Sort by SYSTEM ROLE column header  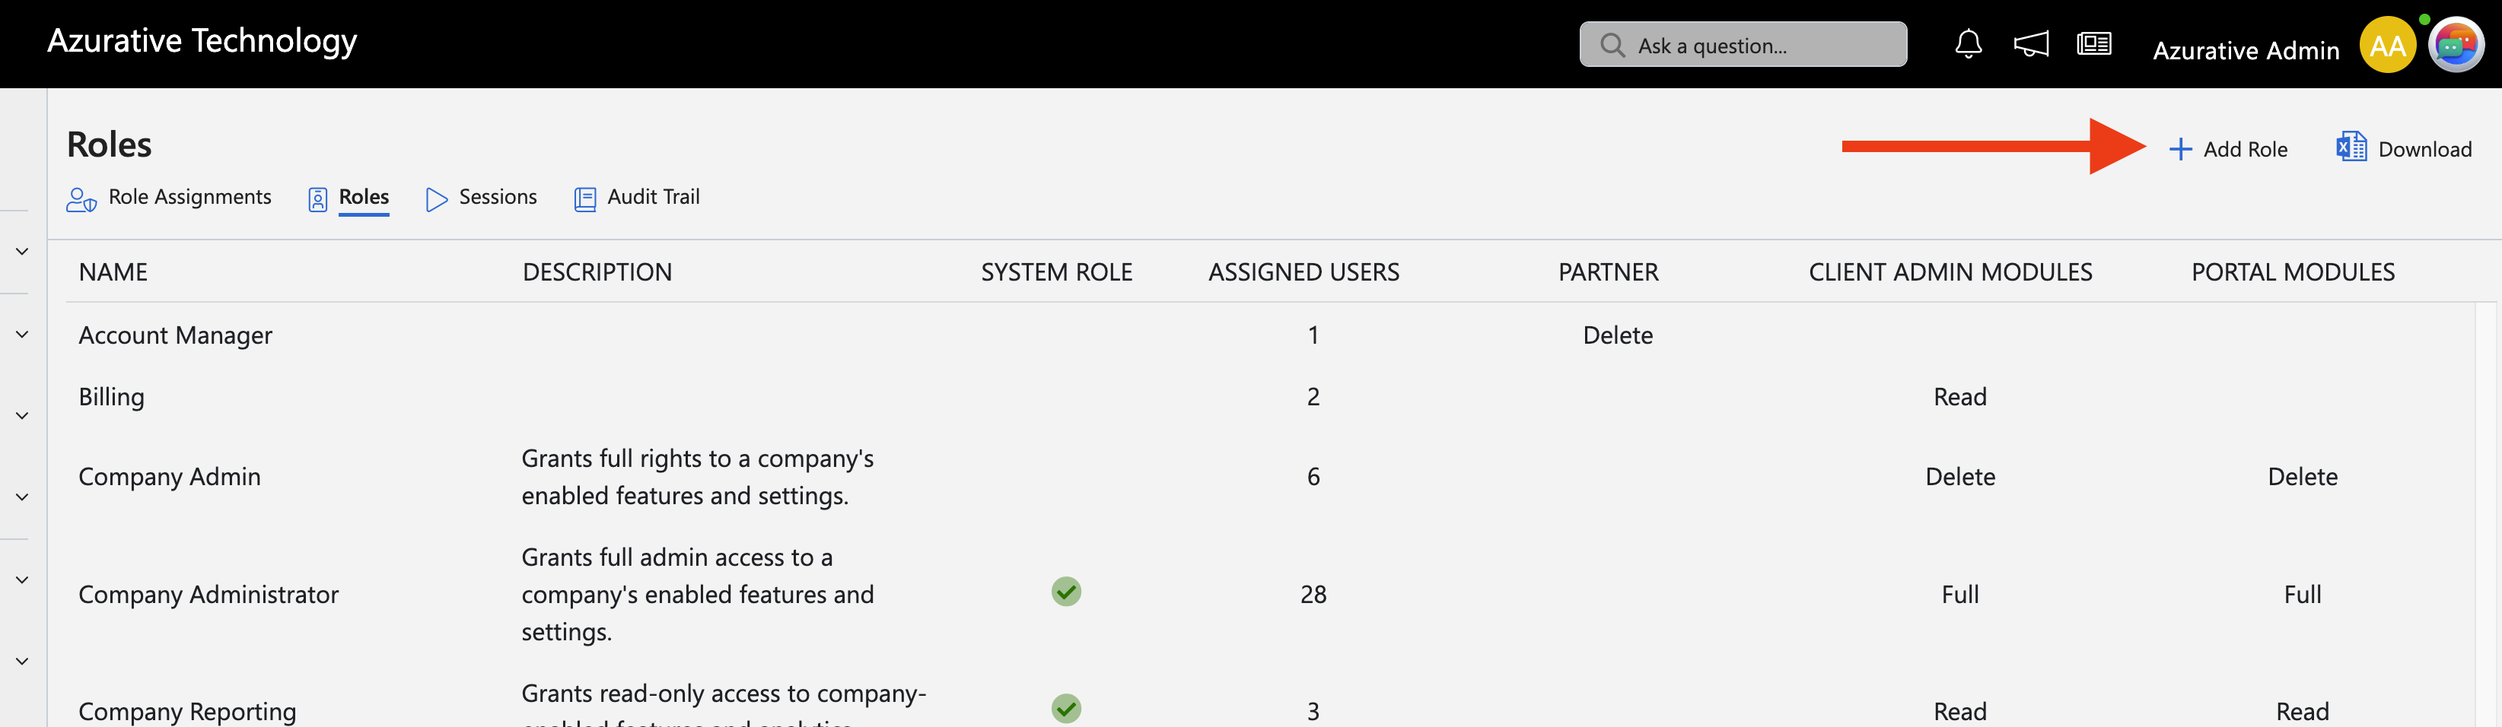1057,271
